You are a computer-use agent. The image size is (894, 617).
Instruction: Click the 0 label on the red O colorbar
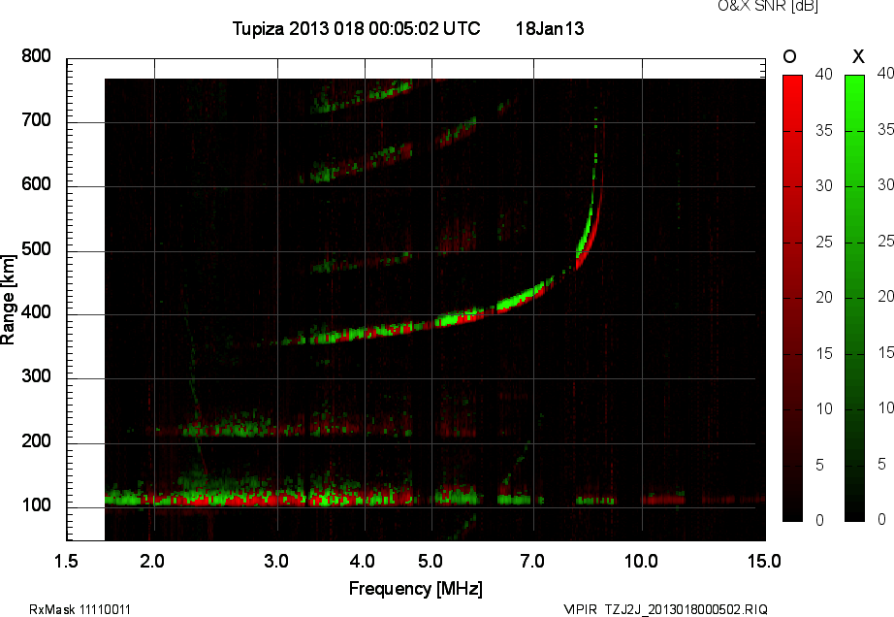(x=820, y=521)
